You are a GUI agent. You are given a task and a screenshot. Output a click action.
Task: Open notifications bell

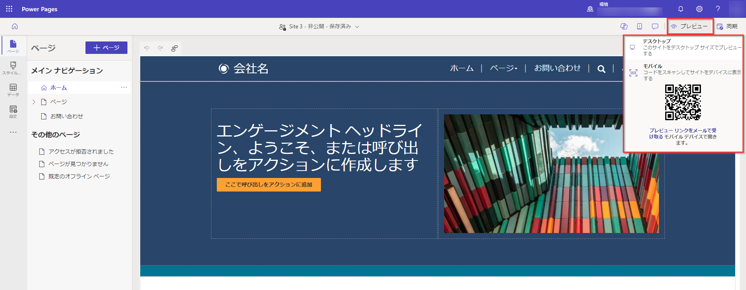point(681,9)
